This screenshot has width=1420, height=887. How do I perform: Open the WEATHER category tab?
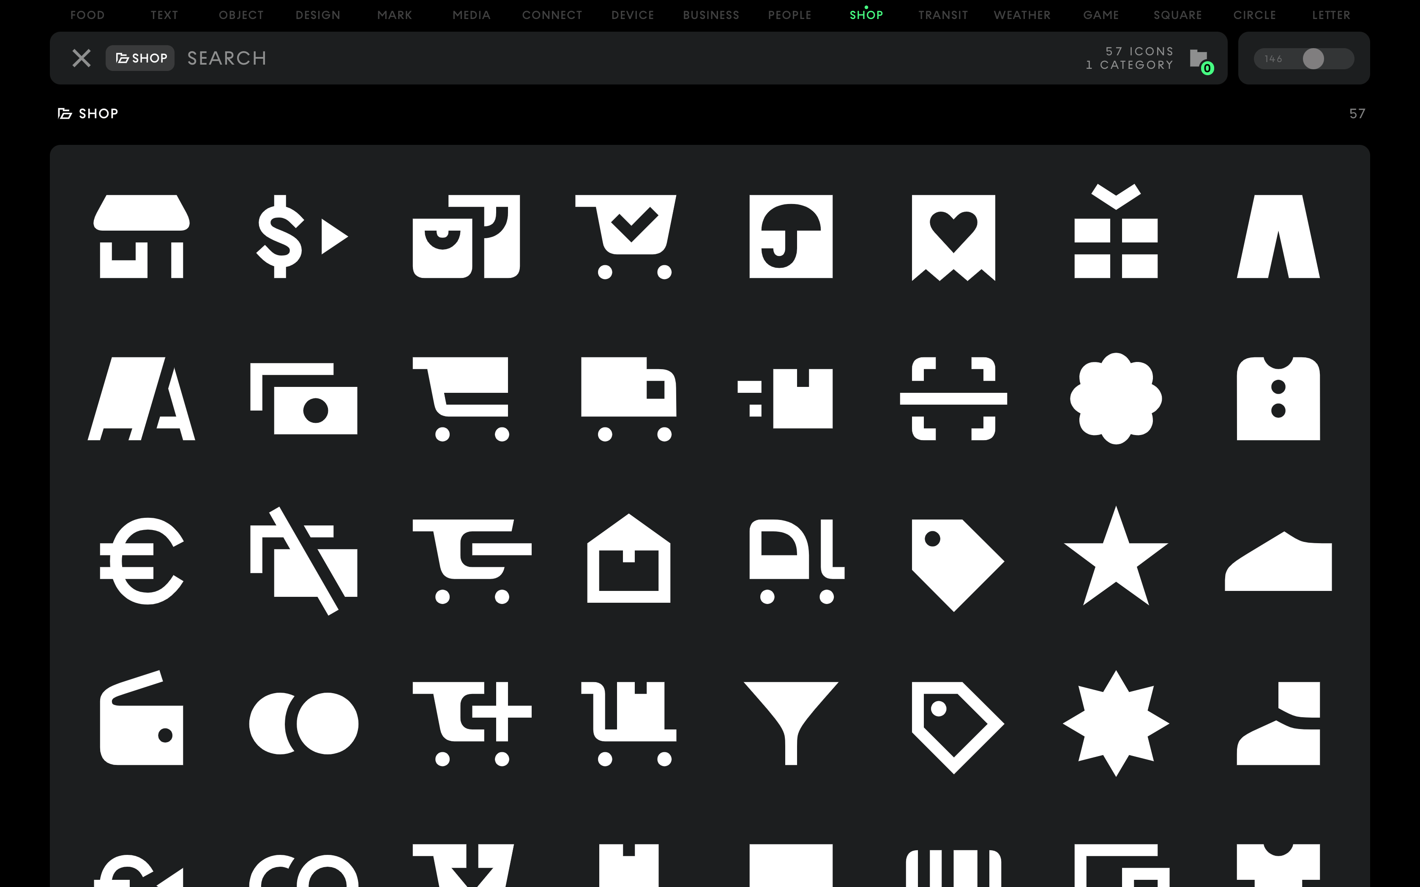[x=1021, y=15]
